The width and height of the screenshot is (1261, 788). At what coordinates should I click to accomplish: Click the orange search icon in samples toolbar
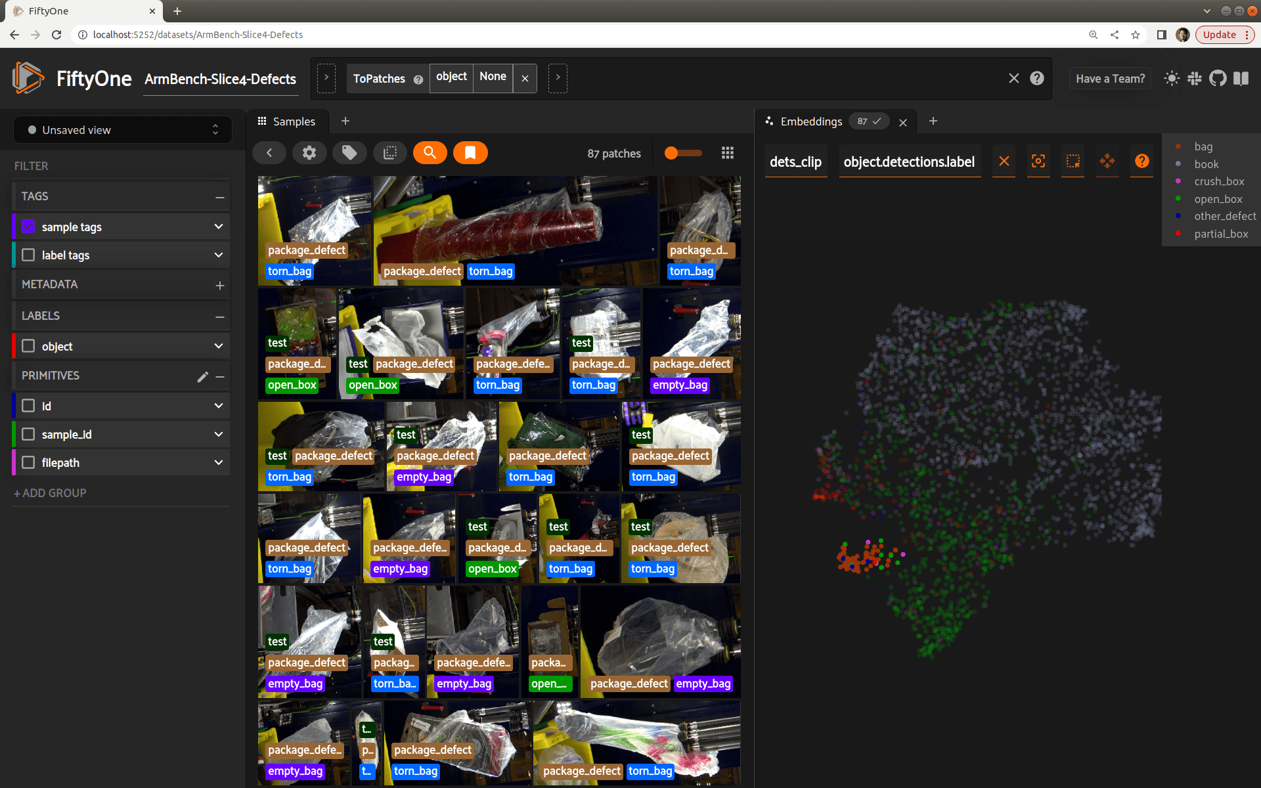(x=430, y=153)
